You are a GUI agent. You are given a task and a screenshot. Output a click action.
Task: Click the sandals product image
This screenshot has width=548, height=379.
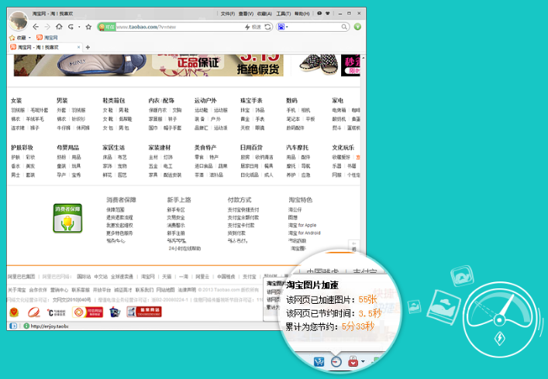[319, 64]
